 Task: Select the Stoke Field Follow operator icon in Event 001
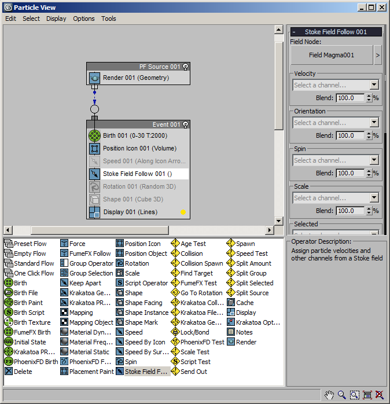click(x=94, y=174)
